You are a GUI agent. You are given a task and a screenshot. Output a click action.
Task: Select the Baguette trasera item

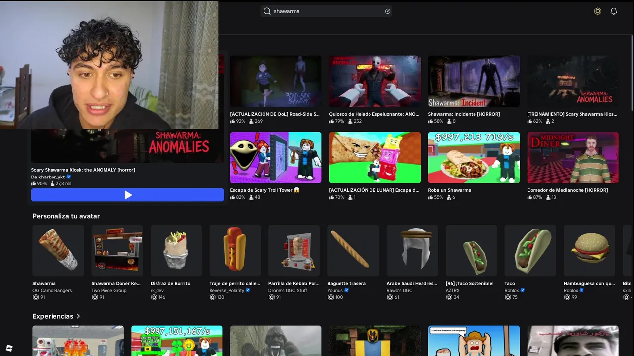(353, 251)
